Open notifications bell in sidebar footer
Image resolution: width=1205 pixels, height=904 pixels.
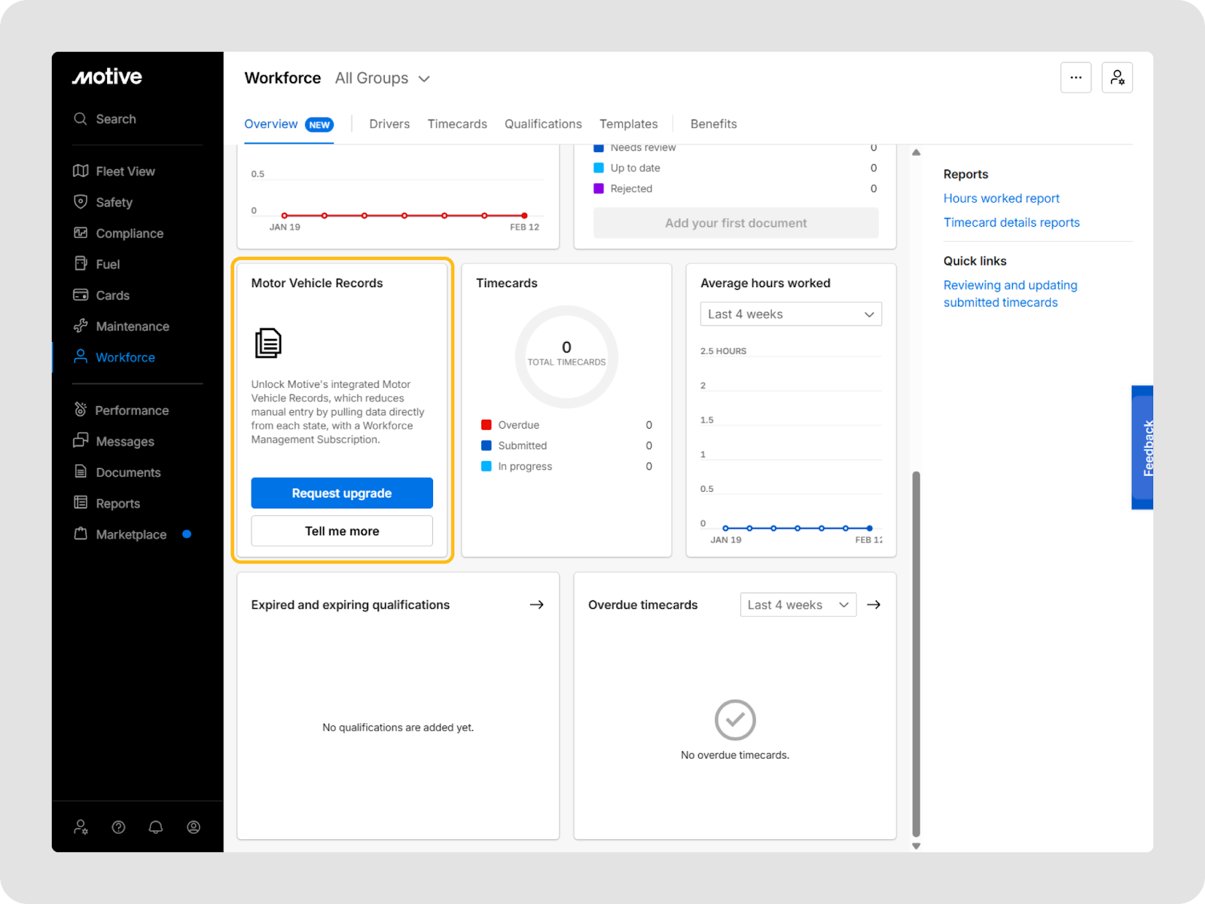[x=156, y=827]
